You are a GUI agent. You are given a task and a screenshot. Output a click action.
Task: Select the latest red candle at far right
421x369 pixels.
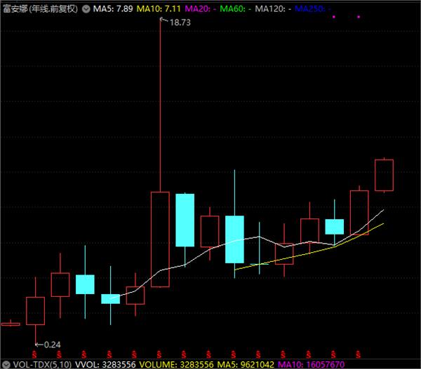384,175
